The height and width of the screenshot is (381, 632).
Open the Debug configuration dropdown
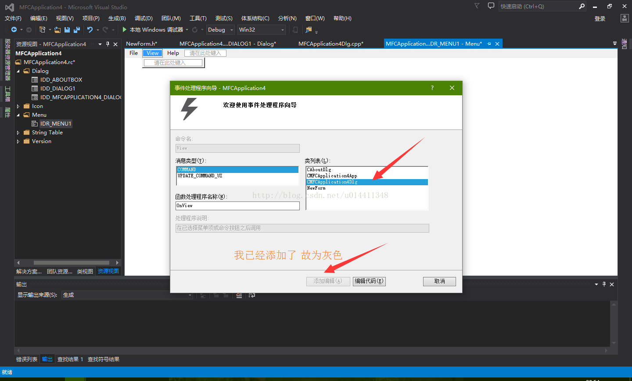click(x=232, y=29)
